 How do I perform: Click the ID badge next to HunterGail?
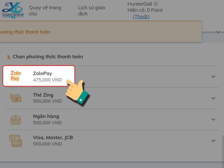(x=156, y=4)
